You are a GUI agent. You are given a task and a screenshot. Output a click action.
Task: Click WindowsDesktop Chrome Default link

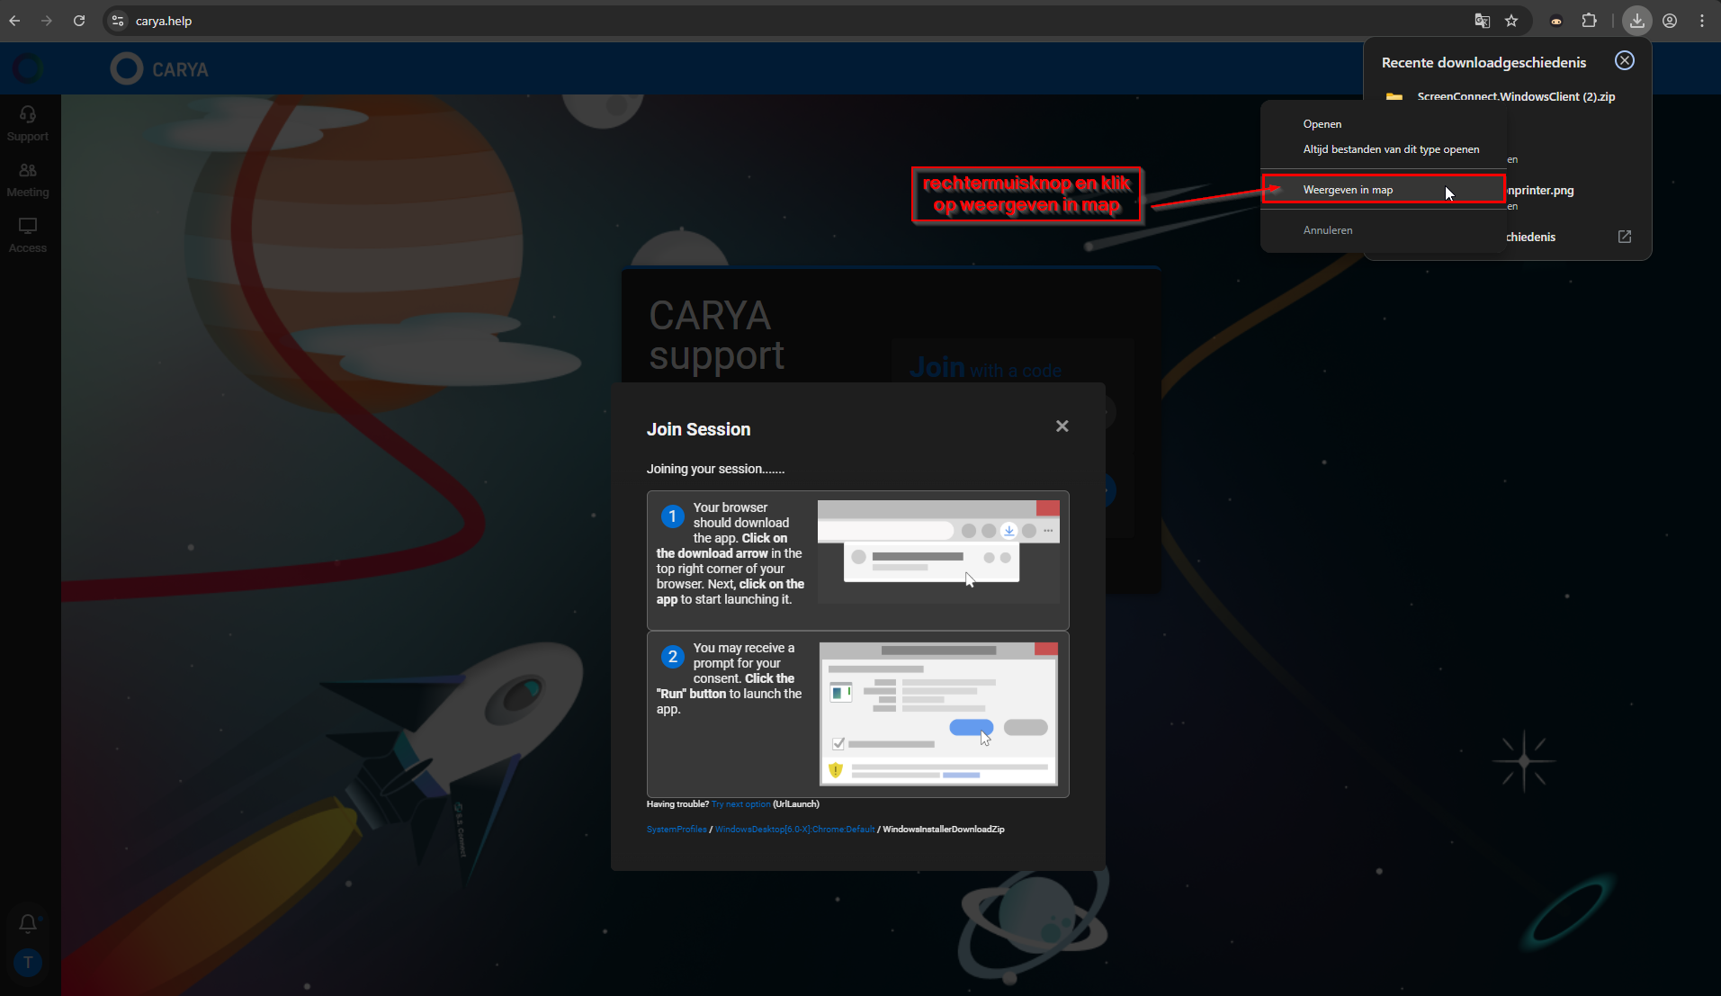(794, 830)
